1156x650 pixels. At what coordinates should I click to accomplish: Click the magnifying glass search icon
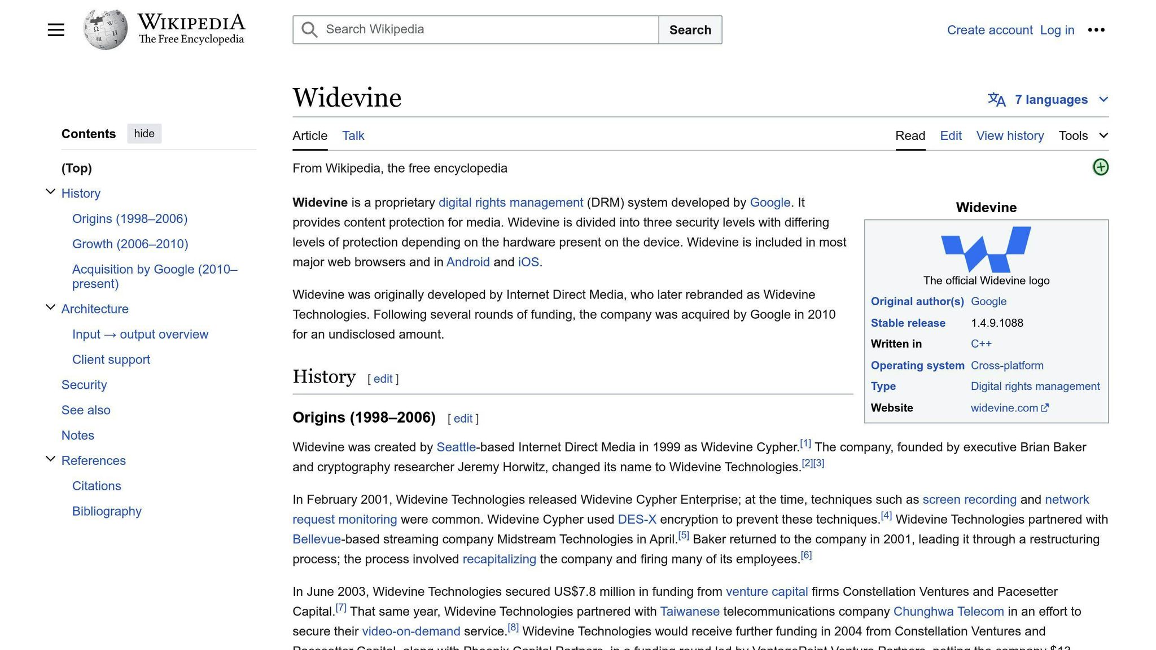[309, 30]
